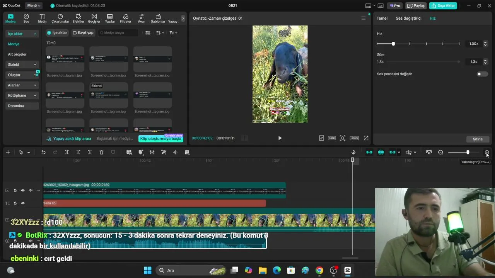Switch to the Ses değiştirici tab
495x278 pixels.
click(408, 18)
